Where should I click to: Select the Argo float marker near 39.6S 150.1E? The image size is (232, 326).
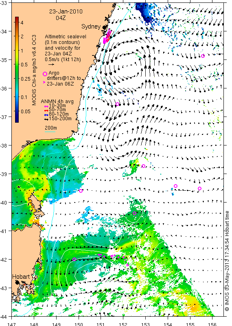(81, 191)
